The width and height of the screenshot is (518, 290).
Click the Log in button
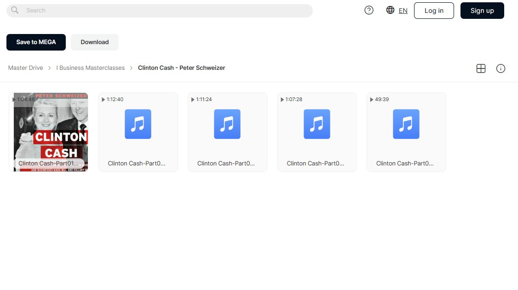coord(434,11)
